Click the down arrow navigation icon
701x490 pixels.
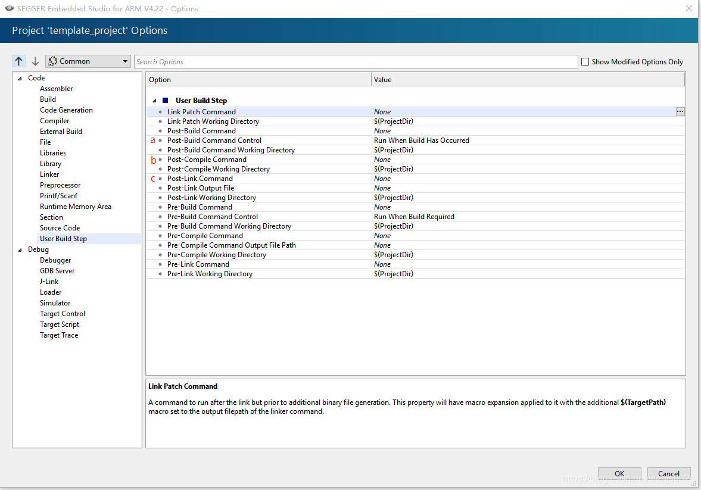(x=35, y=61)
